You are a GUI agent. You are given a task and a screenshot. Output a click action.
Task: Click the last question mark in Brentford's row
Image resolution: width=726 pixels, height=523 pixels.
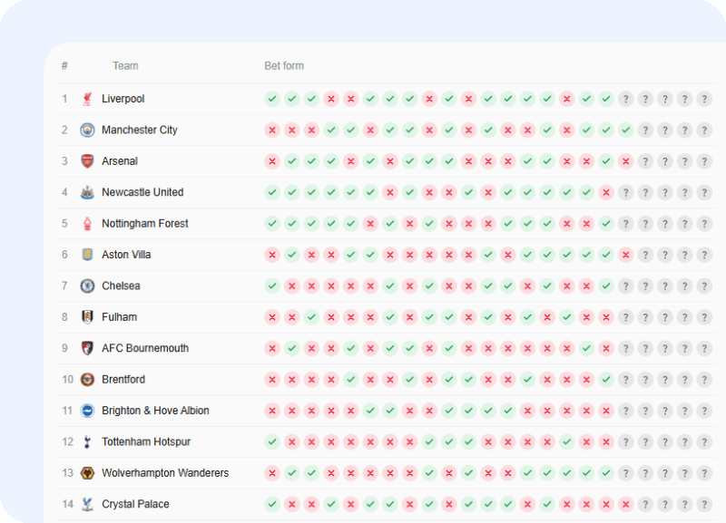tap(704, 380)
